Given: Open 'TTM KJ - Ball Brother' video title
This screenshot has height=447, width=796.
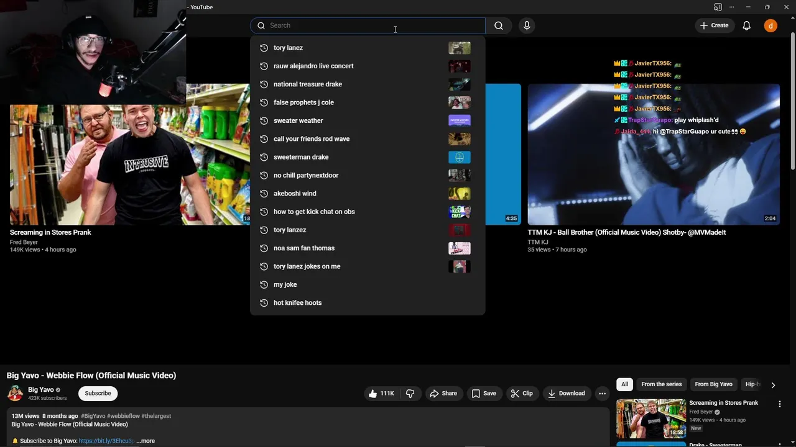Looking at the screenshot, I should (x=627, y=232).
